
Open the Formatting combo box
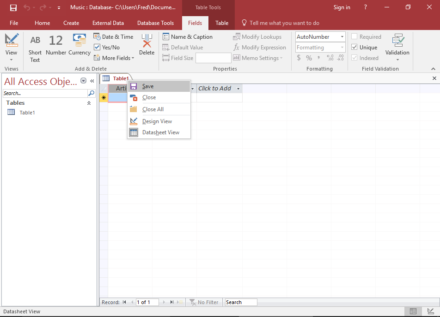[320, 48]
